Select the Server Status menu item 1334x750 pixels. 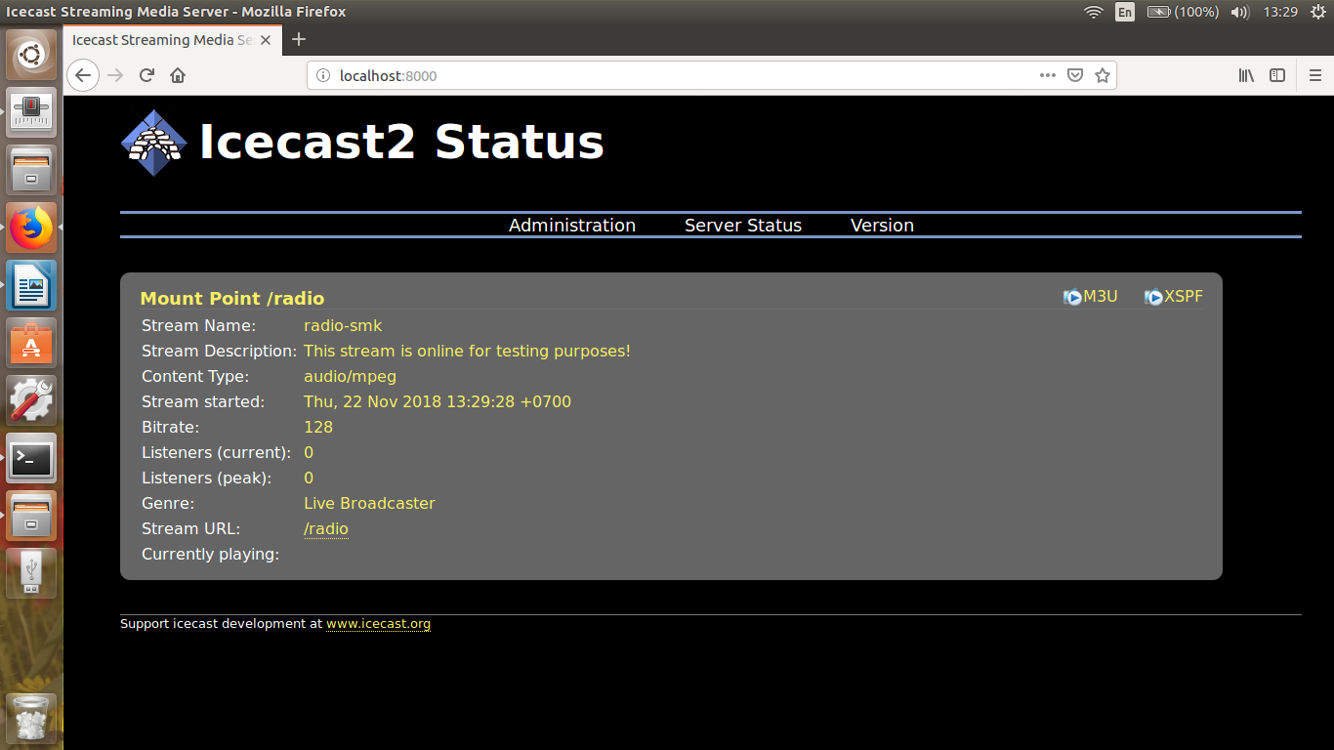[x=742, y=225]
